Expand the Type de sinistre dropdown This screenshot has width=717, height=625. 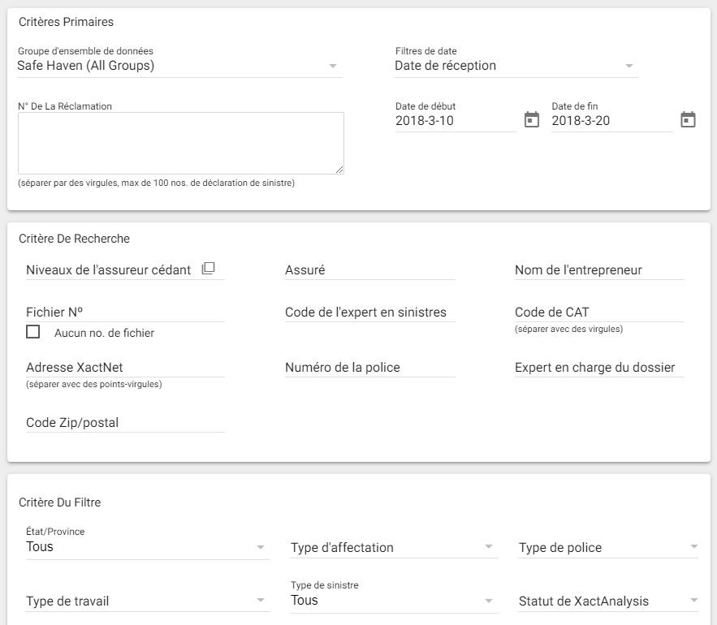coord(490,601)
